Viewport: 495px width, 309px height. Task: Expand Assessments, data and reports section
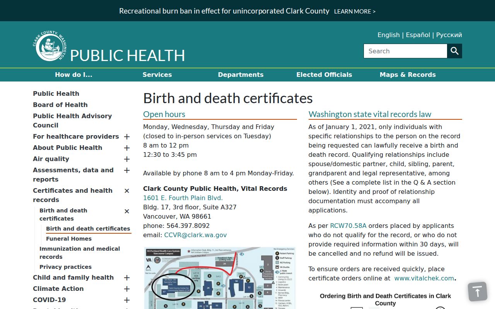126,170
